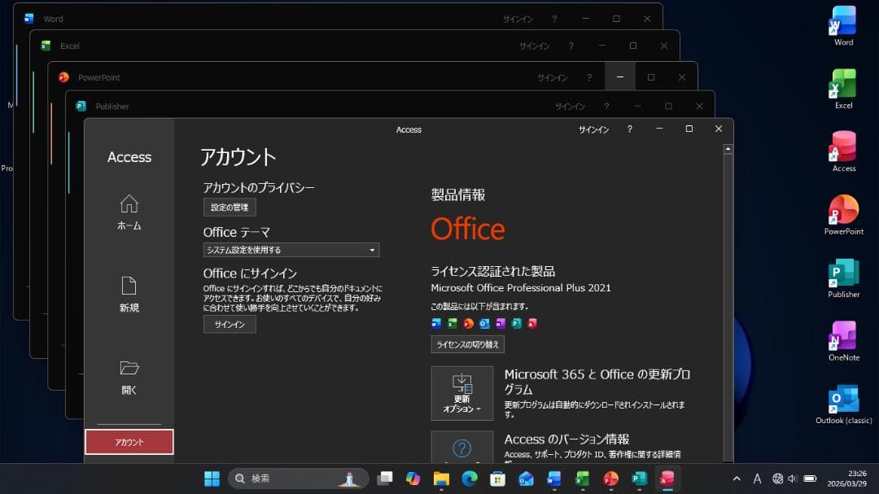Open the clock and date 23:26 in taskbar
The image size is (879, 494).
click(847, 479)
